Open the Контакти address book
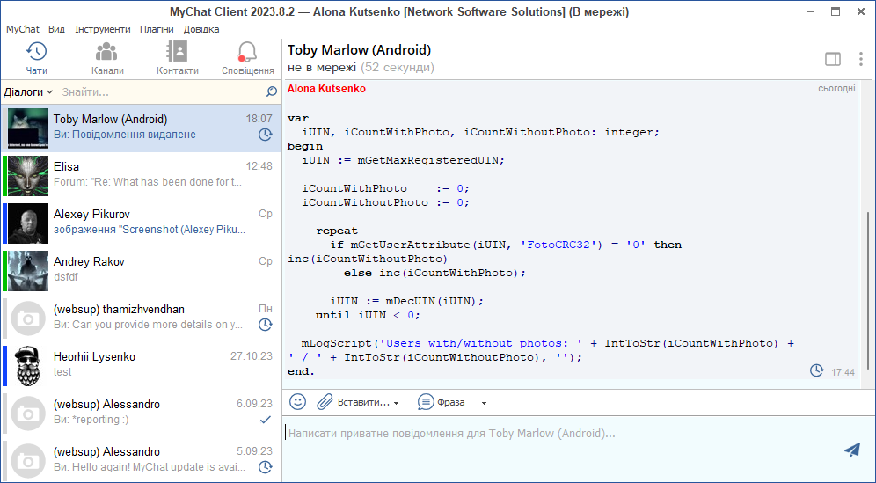Viewport: 876px width, 483px height. click(x=178, y=58)
